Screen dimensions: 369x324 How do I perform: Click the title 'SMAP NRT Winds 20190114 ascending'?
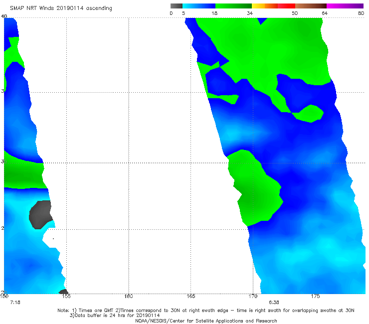point(61,8)
